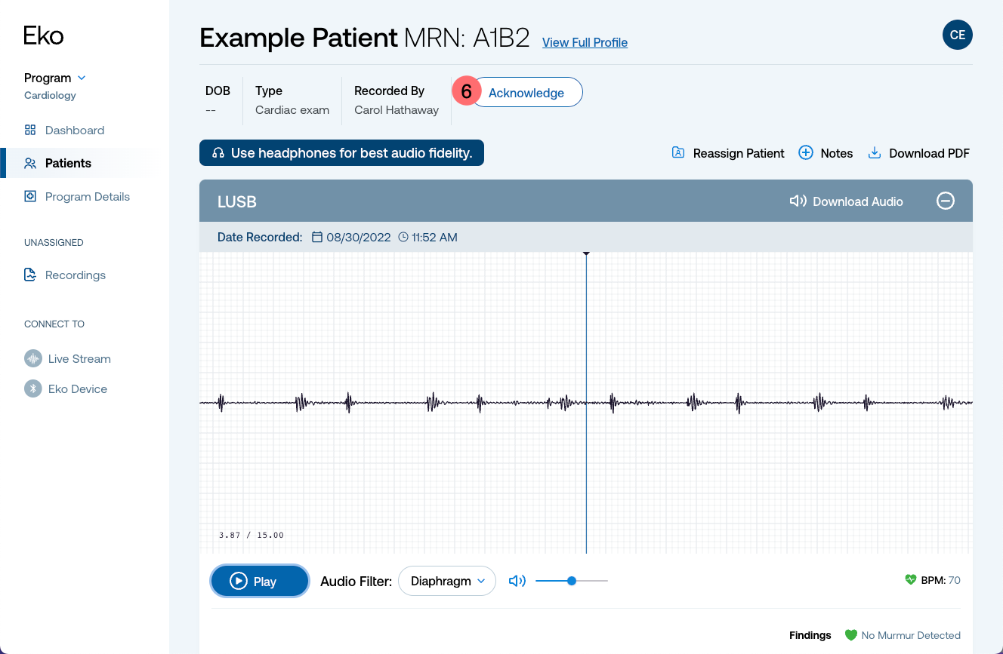Click the Eko Device bluetooth icon
The image size is (1003, 654).
click(32, 388)
